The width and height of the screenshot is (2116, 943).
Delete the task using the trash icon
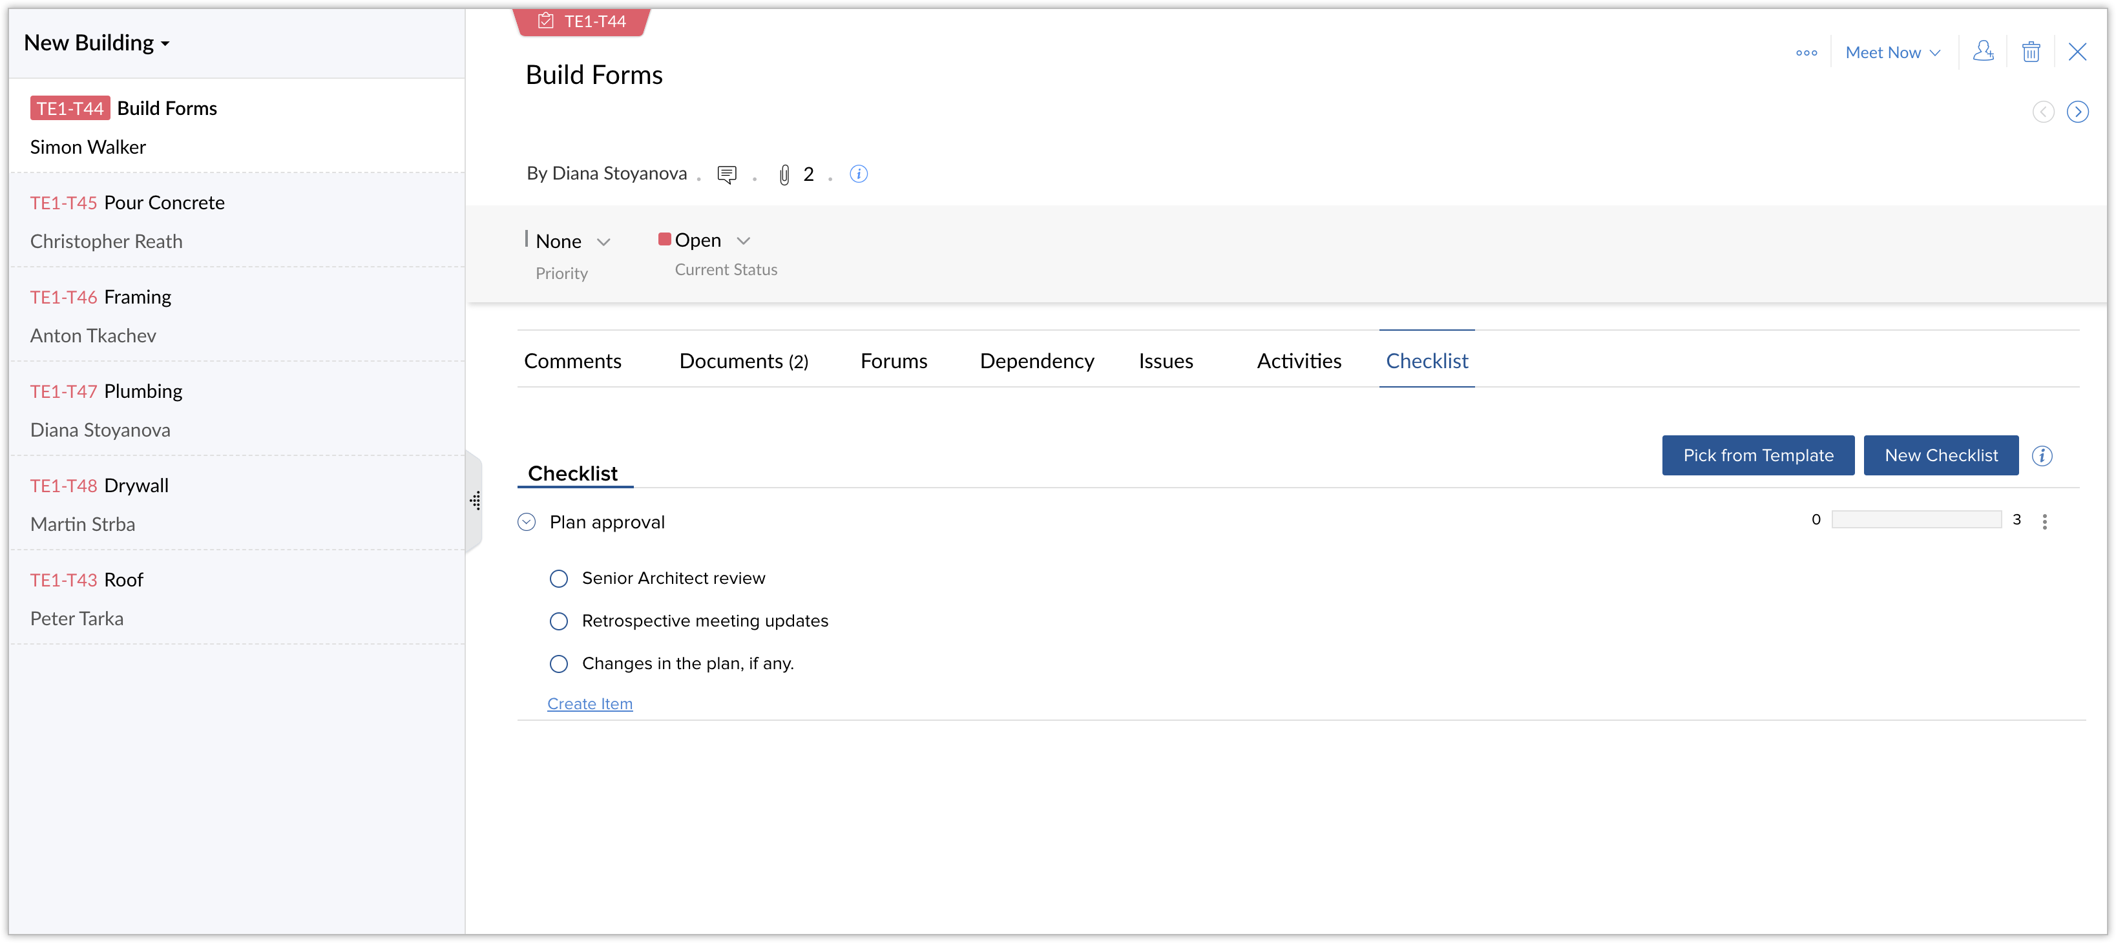(x=2031, y=51)
